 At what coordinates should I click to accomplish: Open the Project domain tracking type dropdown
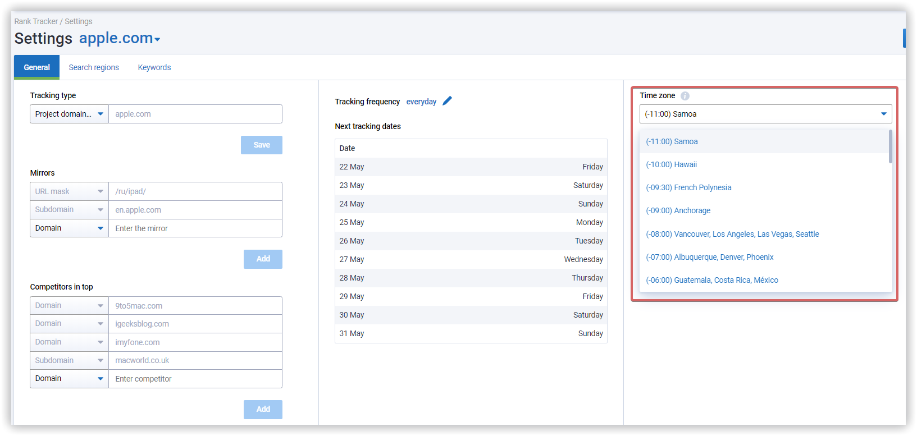click(x=69, y=114)
